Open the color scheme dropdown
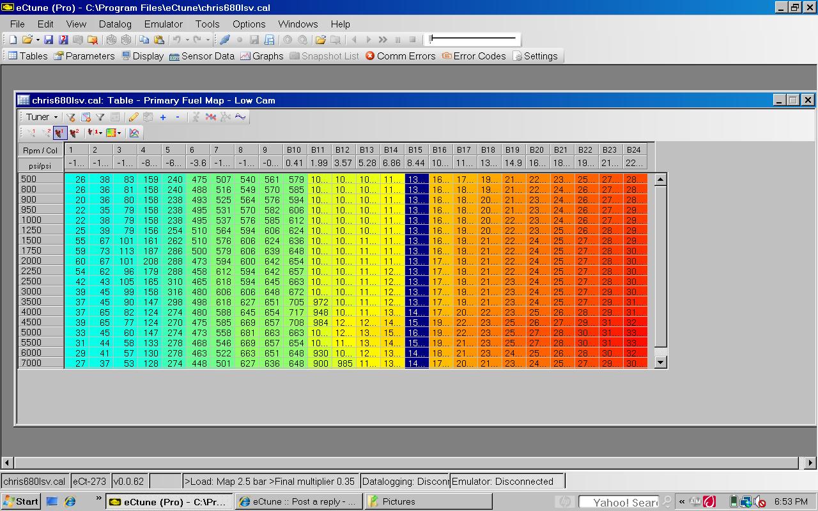Screen dimensions: 818x511 tap(119, 133)
